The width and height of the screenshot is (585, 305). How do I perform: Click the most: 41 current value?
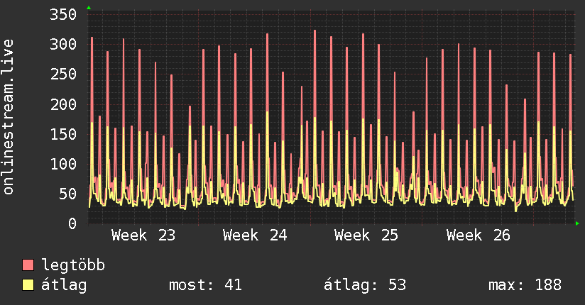pos(206,285)
